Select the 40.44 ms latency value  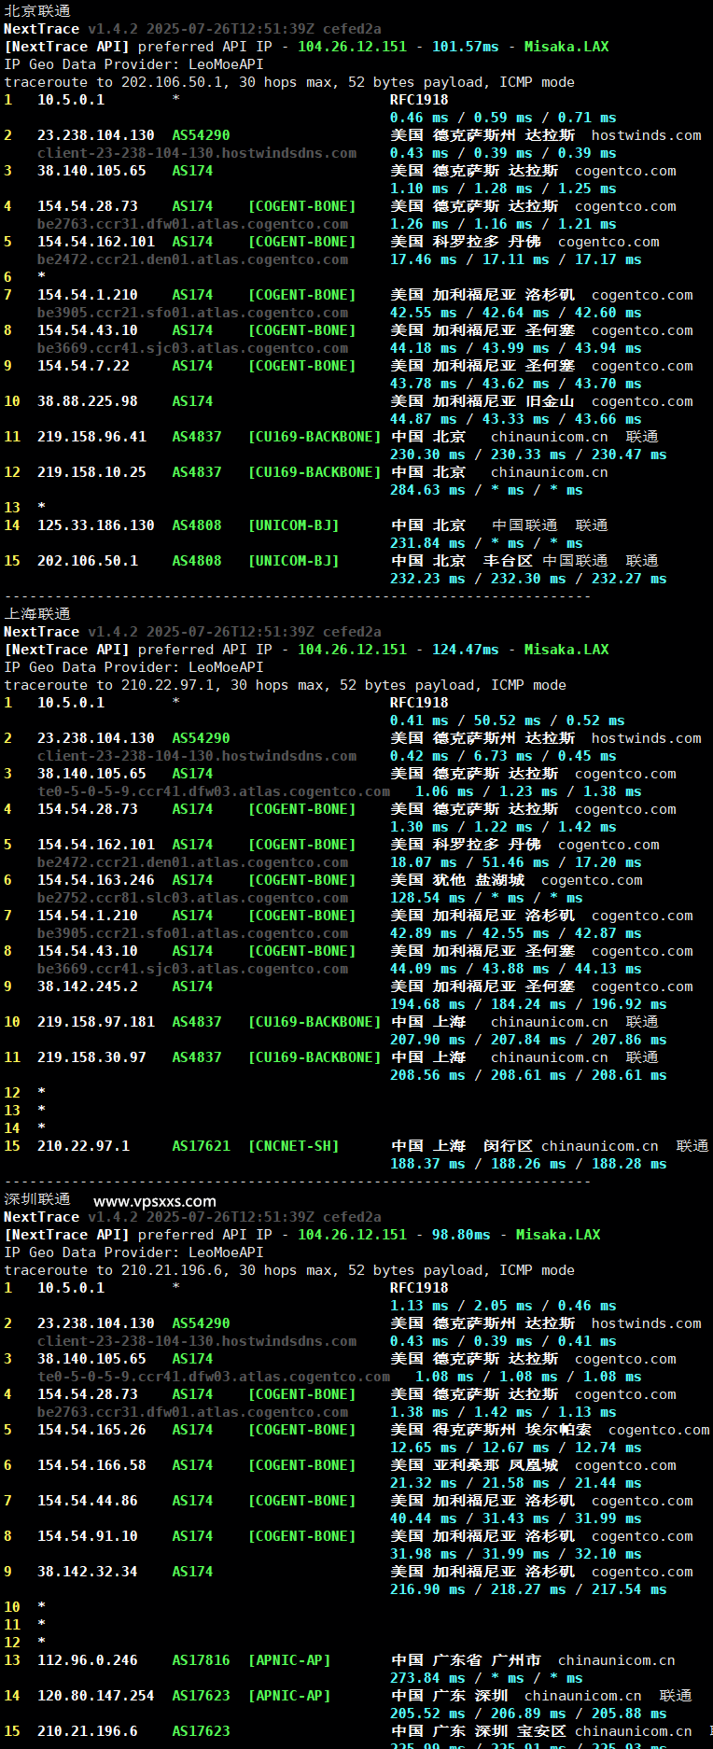tap(424, 1518)
